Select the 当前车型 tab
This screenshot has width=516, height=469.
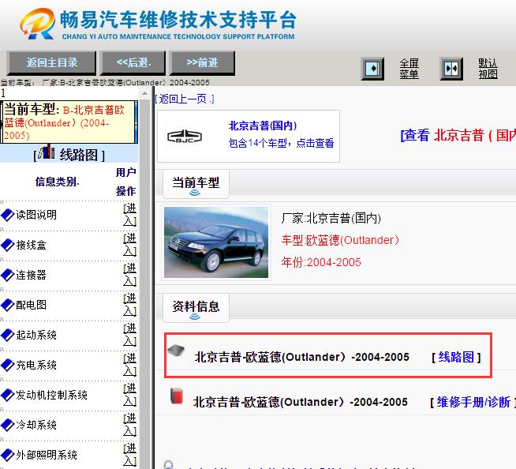(196, 184)
